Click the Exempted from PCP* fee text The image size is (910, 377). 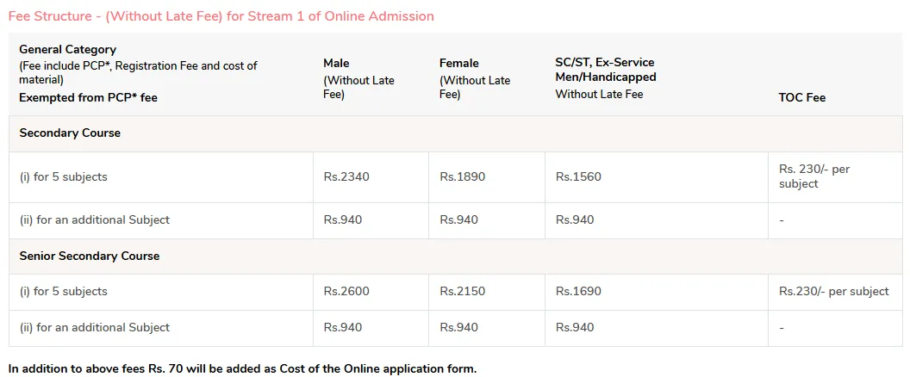(x=88, y=98)
